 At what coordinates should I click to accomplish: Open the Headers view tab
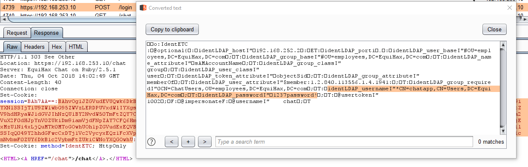pyautogui.click(x=34, y=47)
